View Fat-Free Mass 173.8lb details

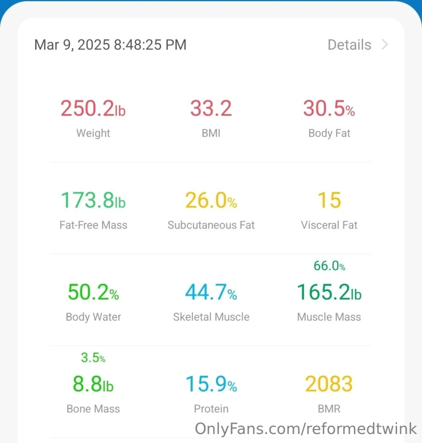(x=93, y=201)
